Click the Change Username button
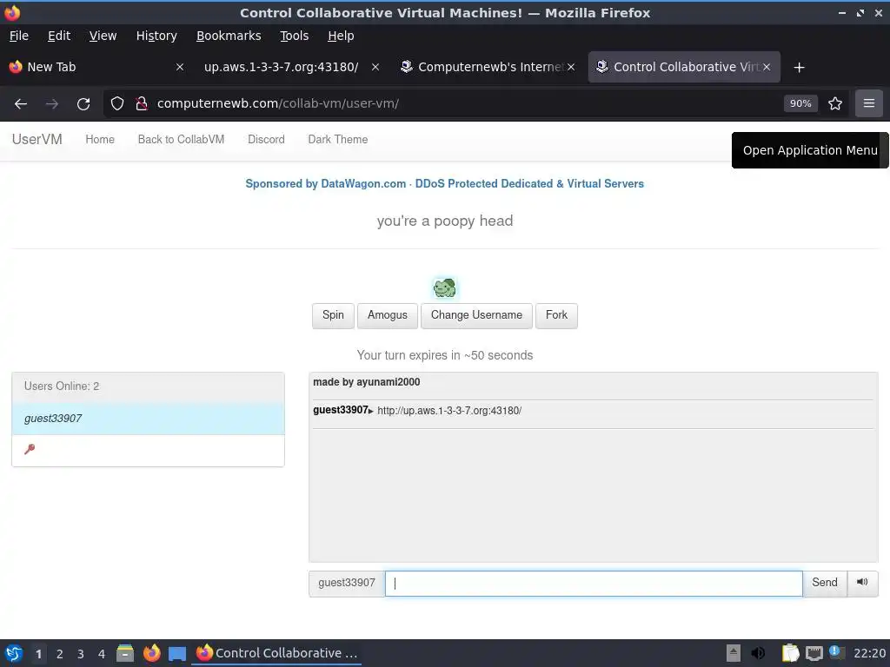This screenshot has height=667, width=890. pyautogui.click(x=476, y=315)
